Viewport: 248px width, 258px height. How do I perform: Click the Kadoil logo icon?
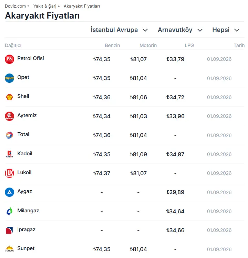[x=9, y=154]
